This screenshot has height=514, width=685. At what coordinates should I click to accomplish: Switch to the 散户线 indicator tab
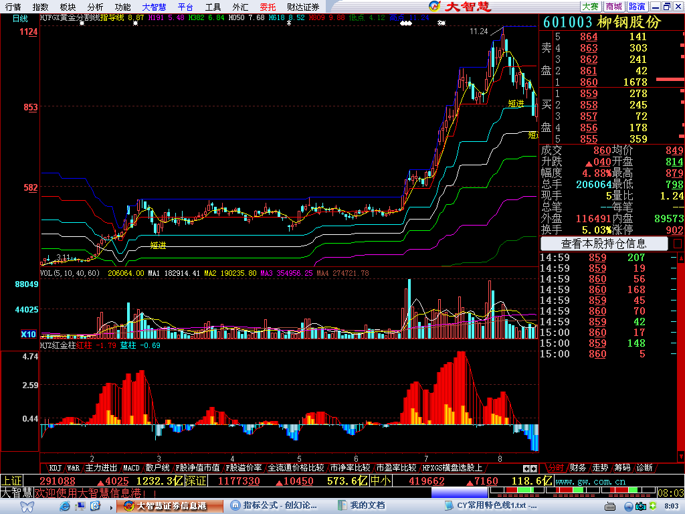[157, 468]
